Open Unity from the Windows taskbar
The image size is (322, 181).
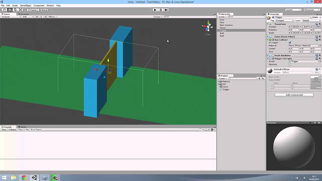34,178
